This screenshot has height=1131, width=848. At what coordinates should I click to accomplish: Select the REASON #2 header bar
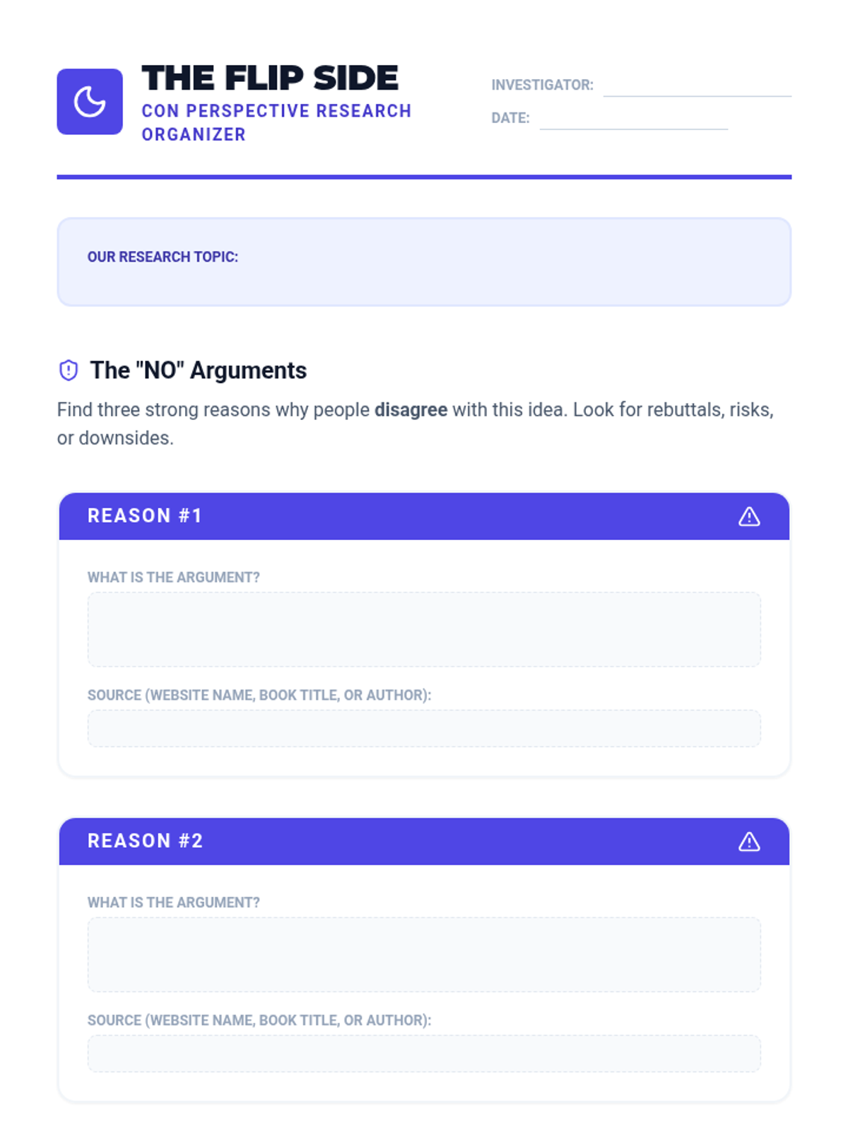(424, 842)
